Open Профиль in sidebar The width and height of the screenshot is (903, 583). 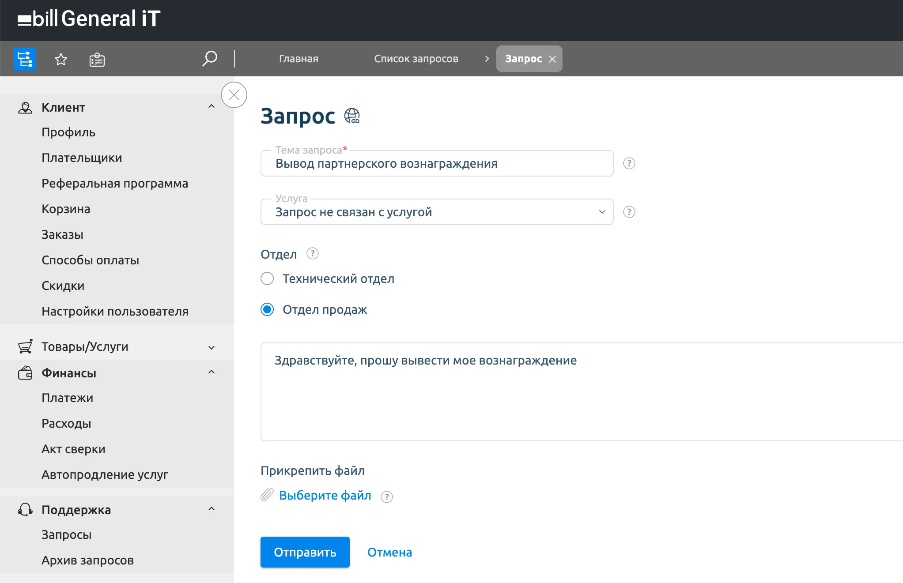68,132
